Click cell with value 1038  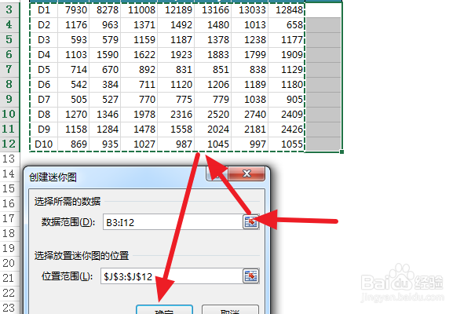click(250, 99)
